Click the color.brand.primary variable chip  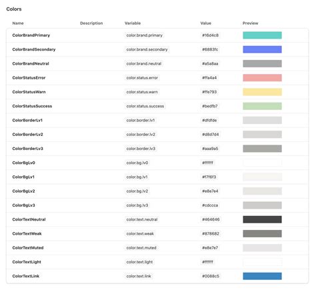pos(145,35)
